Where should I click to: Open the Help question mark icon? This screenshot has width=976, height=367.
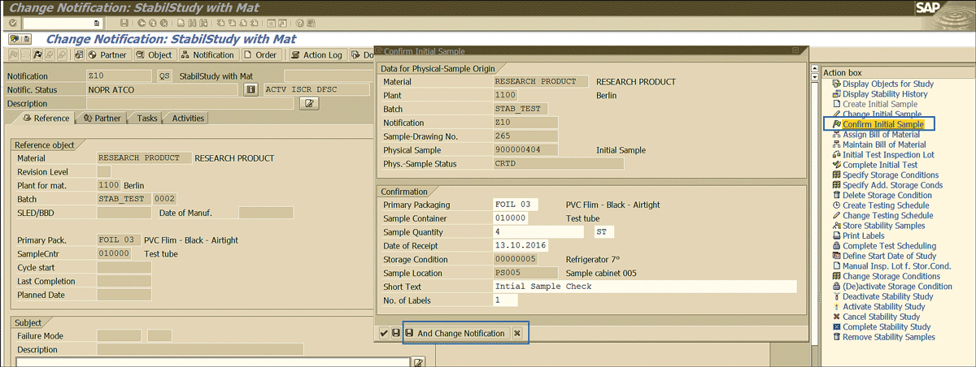point(300,23)
